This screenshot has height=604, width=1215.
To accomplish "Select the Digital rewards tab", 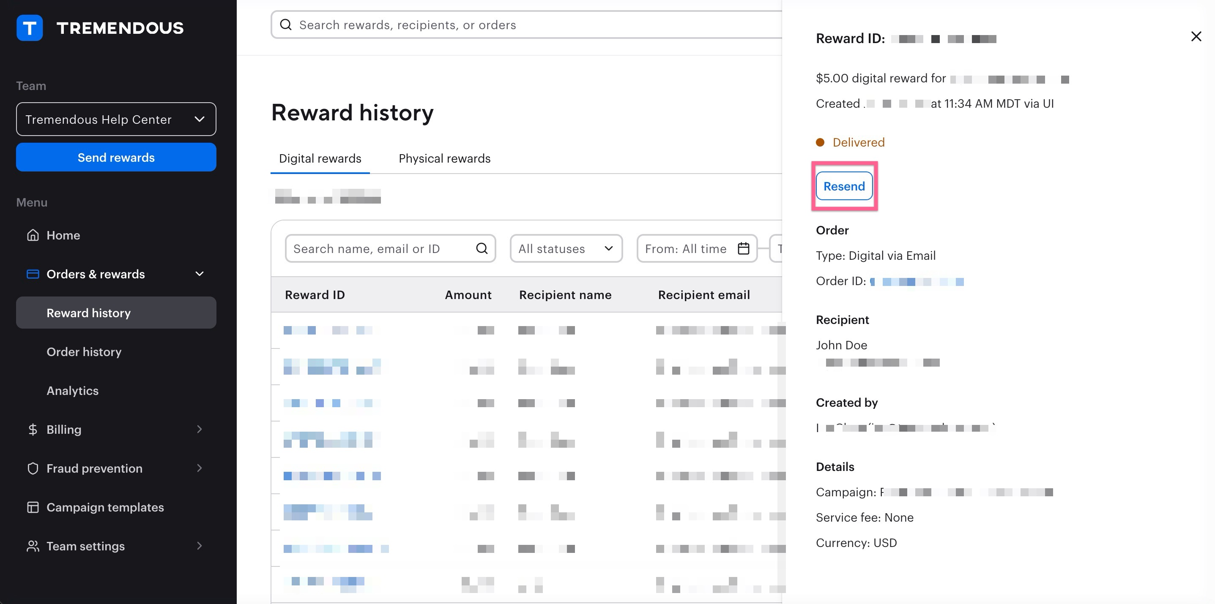I will pyautogui.click(x=320, y=158).
